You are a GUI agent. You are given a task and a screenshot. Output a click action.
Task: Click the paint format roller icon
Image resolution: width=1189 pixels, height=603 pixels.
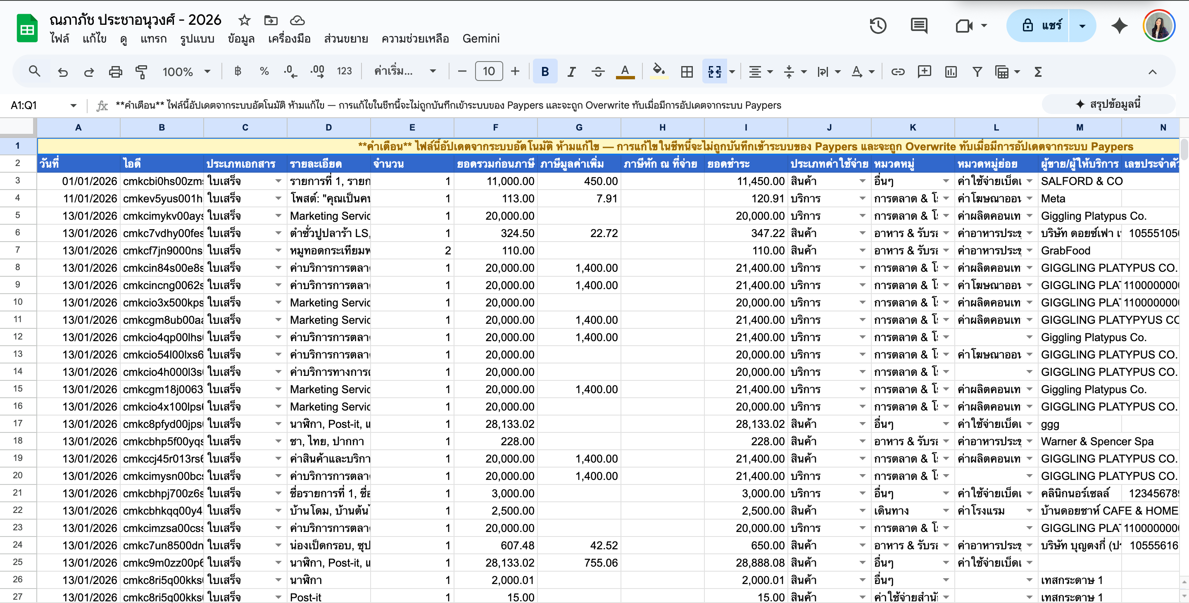click(141, 71)
